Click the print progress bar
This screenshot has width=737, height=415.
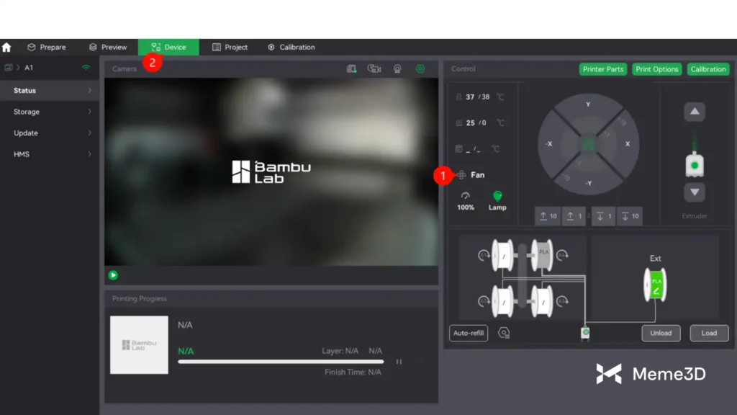point(281,362)
